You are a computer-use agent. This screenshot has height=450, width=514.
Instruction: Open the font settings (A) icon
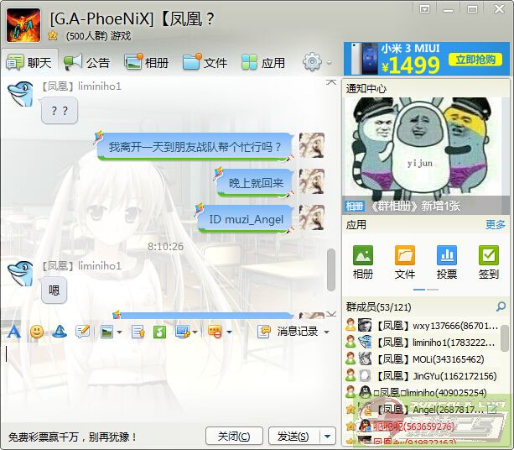13,332
